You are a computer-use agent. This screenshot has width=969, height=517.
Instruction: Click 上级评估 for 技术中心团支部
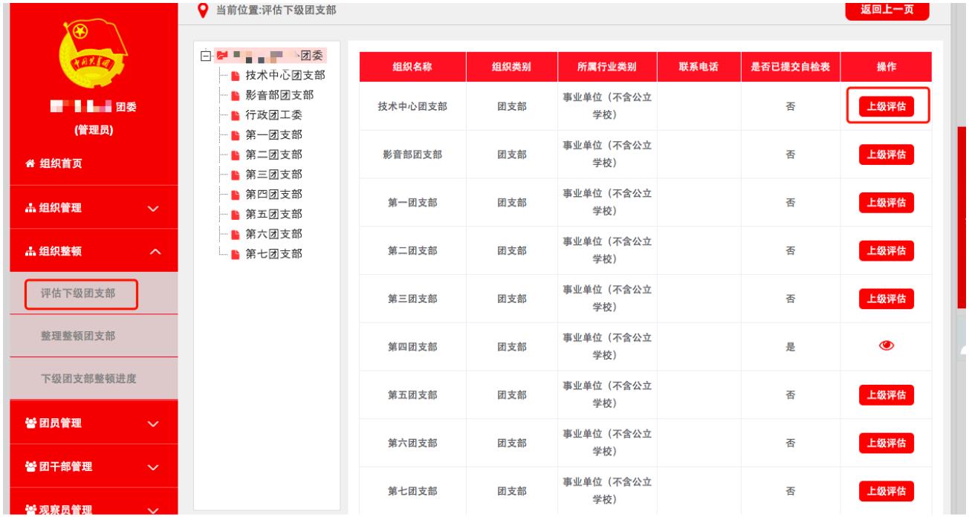[886, 106]
